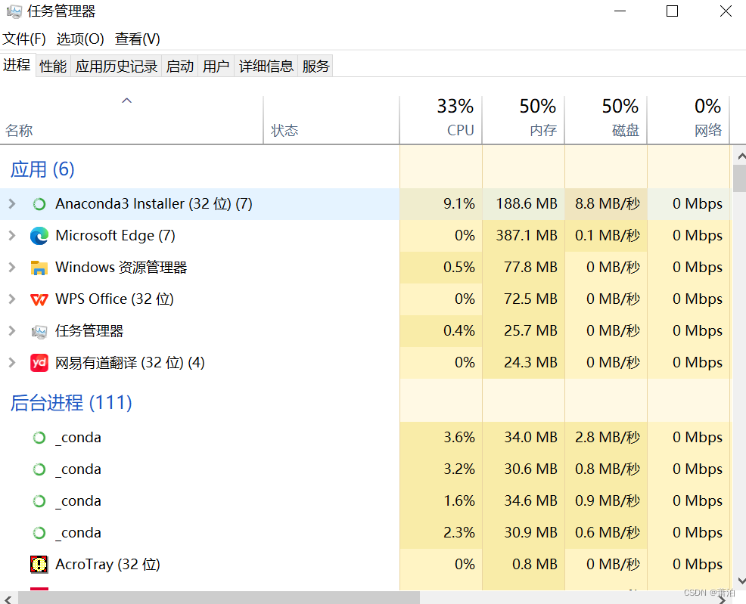Click the vertical scrollbar down arrow
746x604 pixels.
point(741,581)
